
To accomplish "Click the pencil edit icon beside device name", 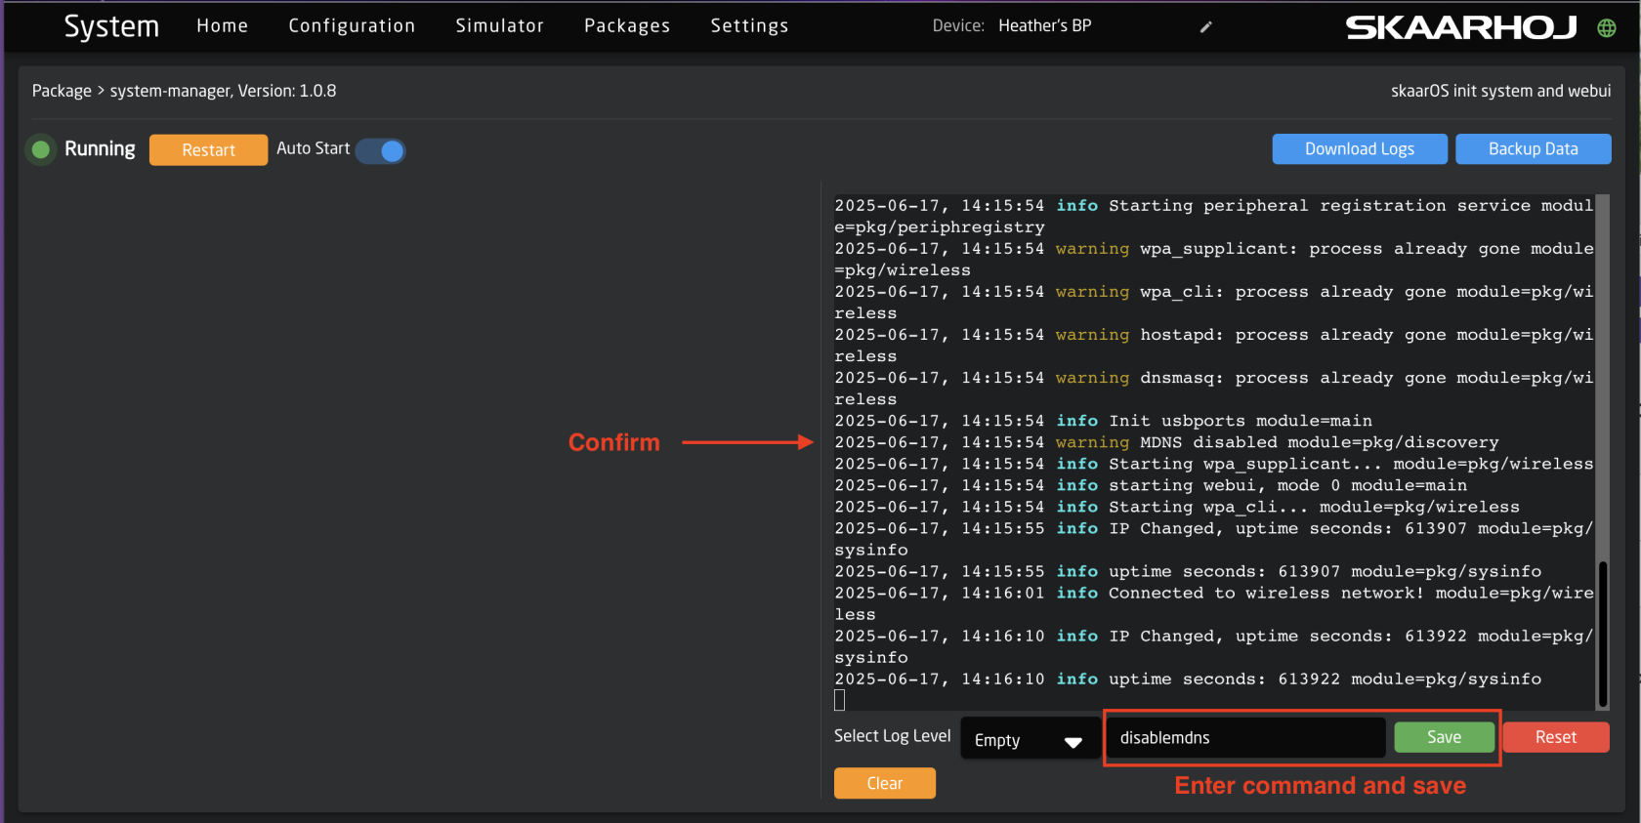I will 1206,27.
